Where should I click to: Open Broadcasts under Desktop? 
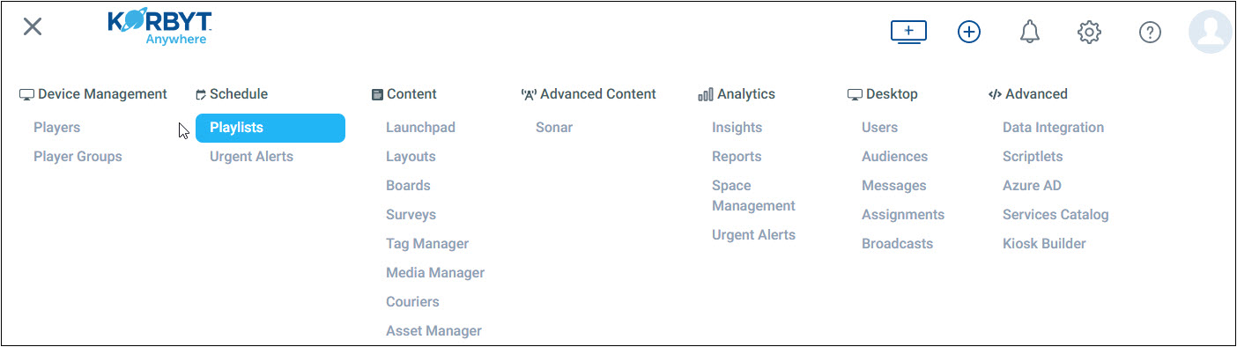(x=897, y=244)
